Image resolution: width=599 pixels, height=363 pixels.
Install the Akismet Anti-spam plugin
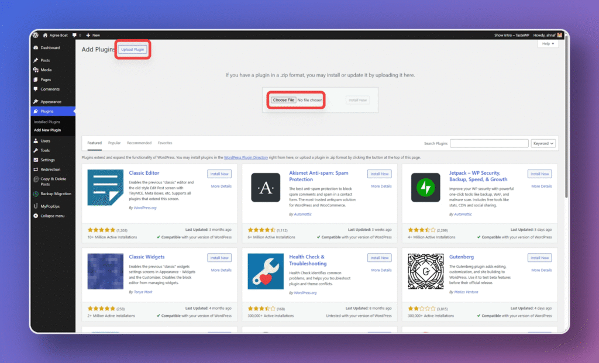coord(379,174)
